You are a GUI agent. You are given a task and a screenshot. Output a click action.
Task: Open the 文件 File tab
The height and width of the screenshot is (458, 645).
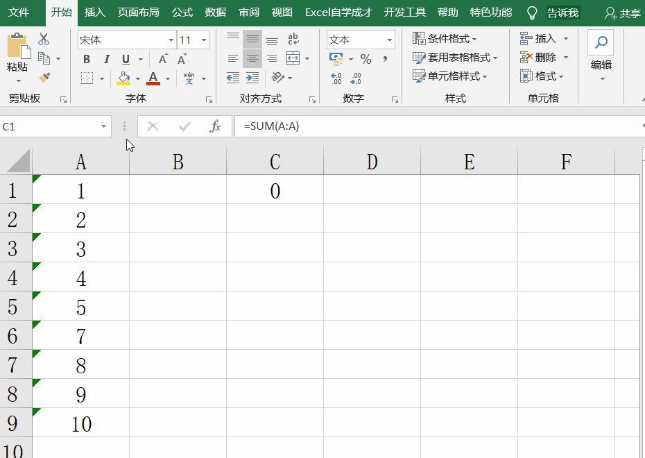(x=19, y=12)
